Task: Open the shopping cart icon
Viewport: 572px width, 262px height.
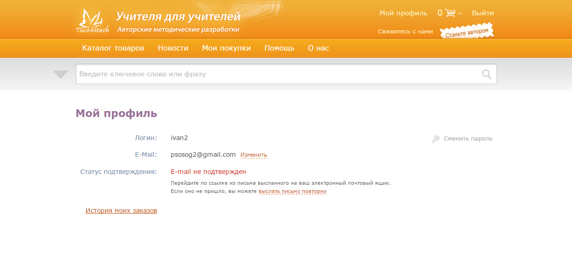Action: pyautogui.click(x=450, y=13)
